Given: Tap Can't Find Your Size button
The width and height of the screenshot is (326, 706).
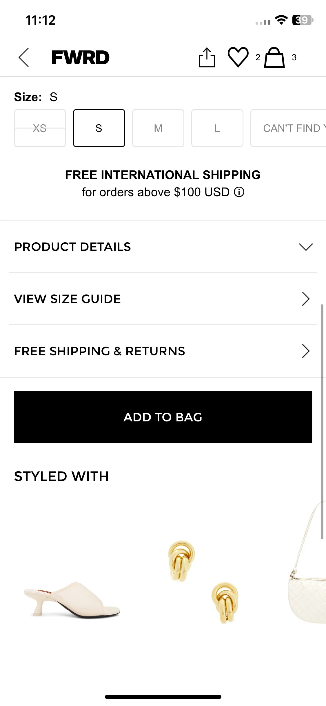Looking at the screenshot, I should coord(288,128).
